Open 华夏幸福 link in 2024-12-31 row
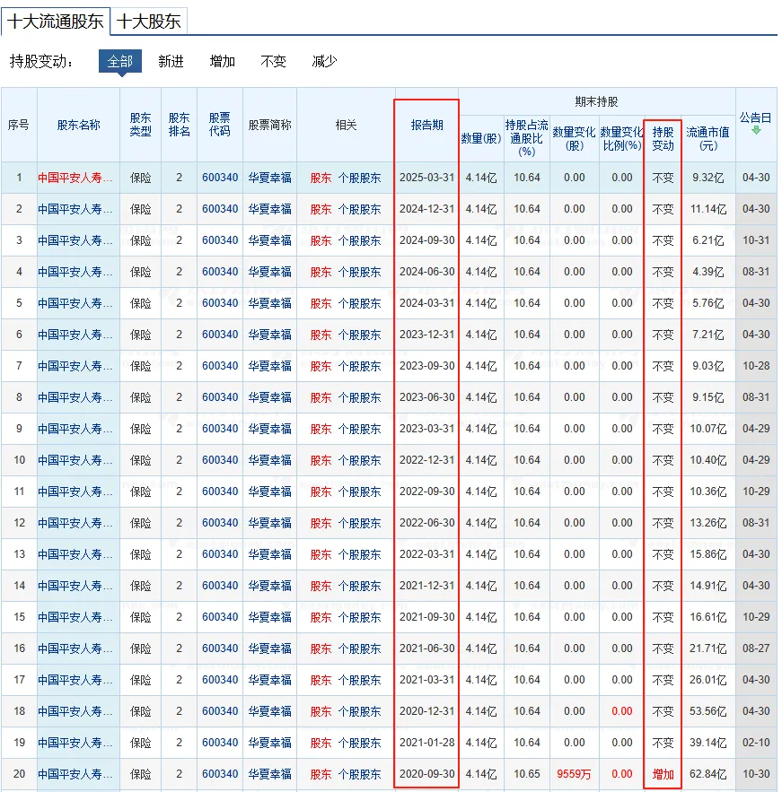 (270, 209)
